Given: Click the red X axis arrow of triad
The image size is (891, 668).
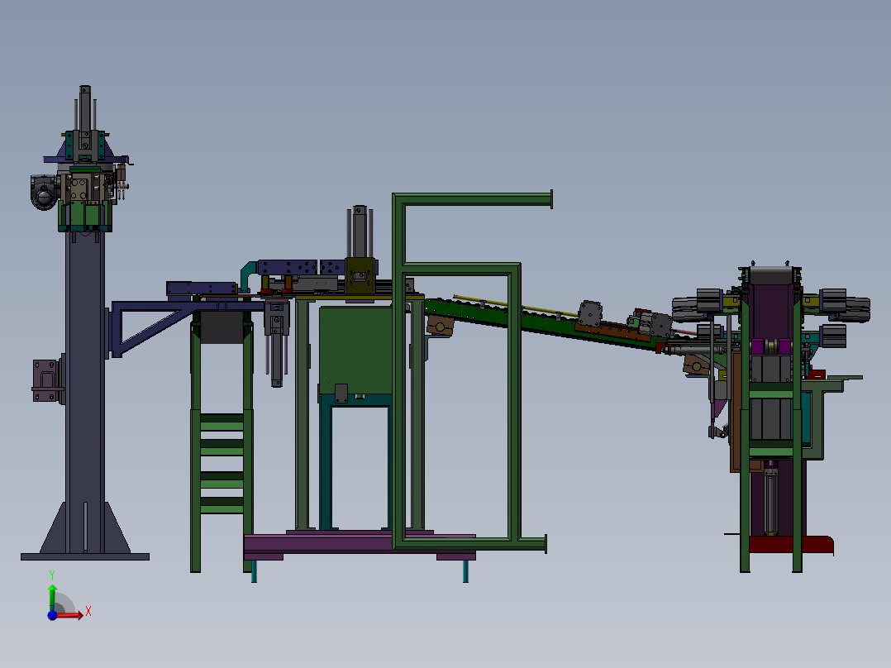Looking at the screenshot, I should 71,614.
